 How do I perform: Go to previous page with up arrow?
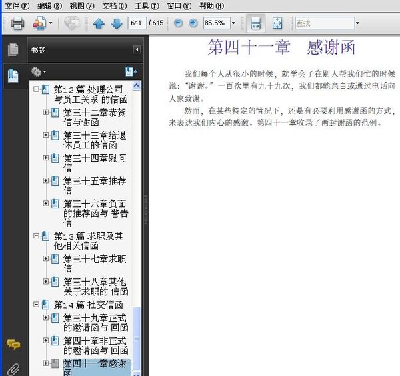coord(99,23)
